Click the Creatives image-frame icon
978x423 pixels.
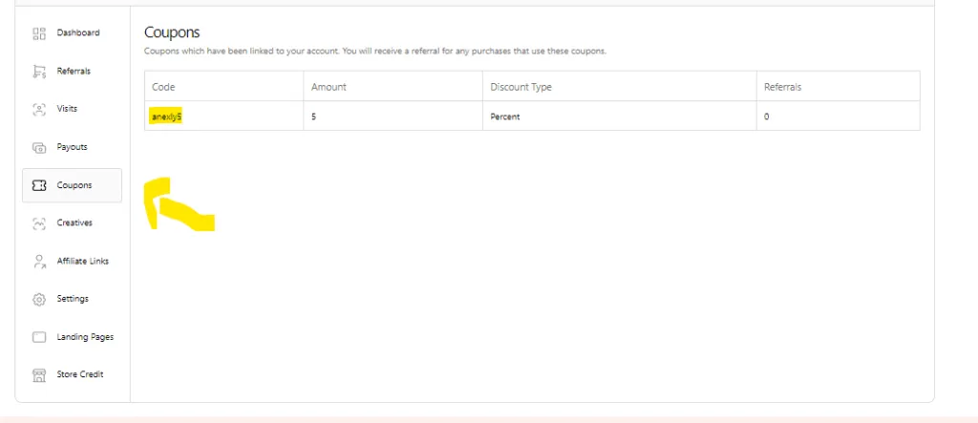[39, 223]
